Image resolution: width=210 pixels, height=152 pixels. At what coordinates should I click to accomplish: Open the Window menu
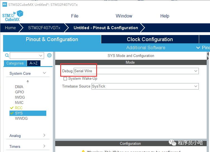pyautogui.click(x=124, y=16)
